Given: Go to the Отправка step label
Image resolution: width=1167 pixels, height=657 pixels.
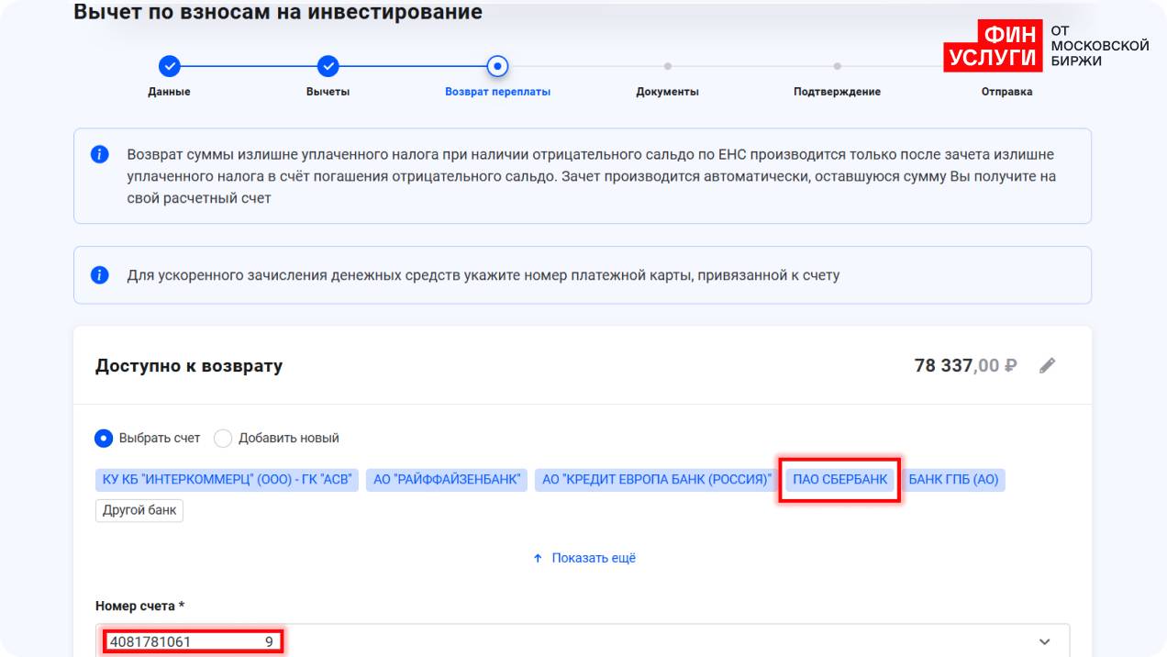Looking at the screenshot, I should point(1006,92).
